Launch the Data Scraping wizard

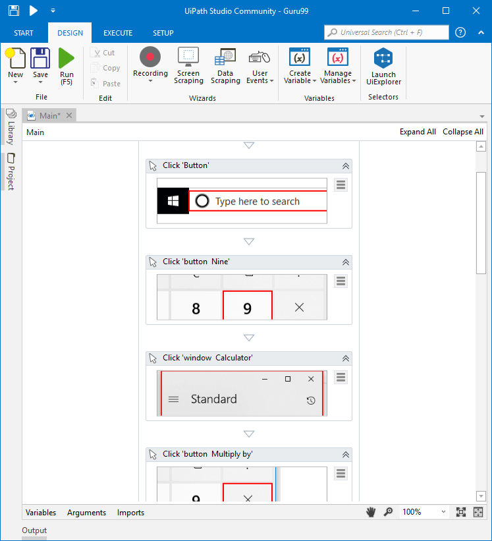225,66
